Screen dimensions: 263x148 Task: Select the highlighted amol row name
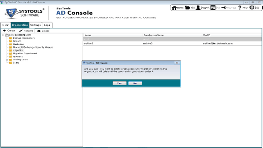(x=86, y=40)
